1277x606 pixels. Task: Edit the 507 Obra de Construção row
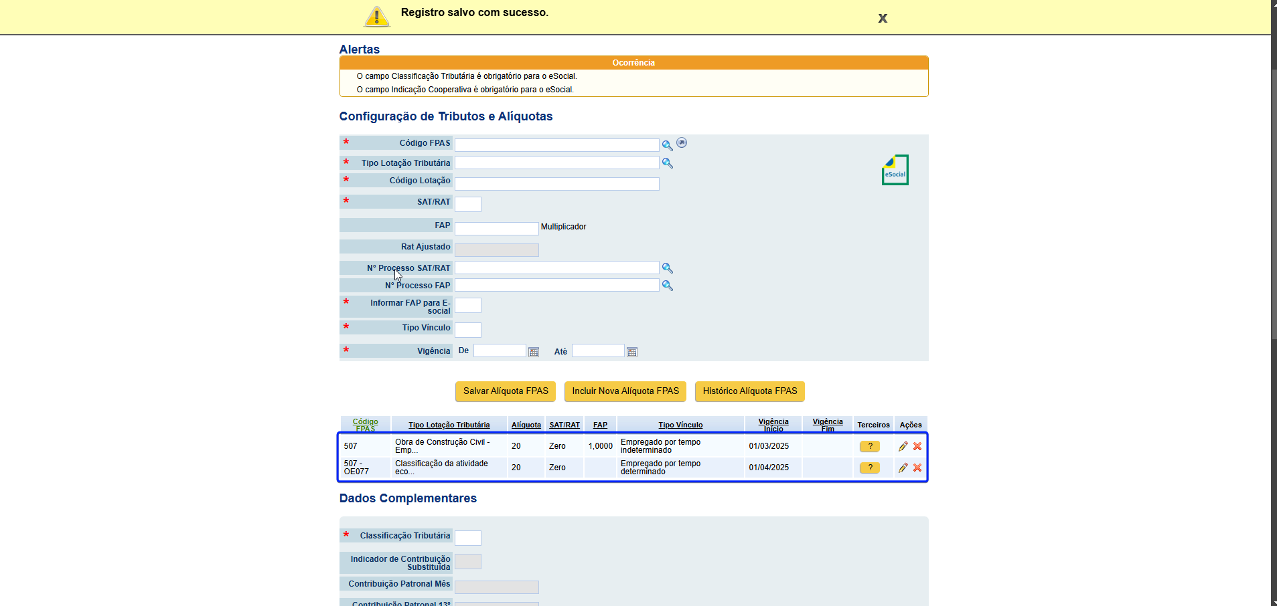tap(903, 446)
